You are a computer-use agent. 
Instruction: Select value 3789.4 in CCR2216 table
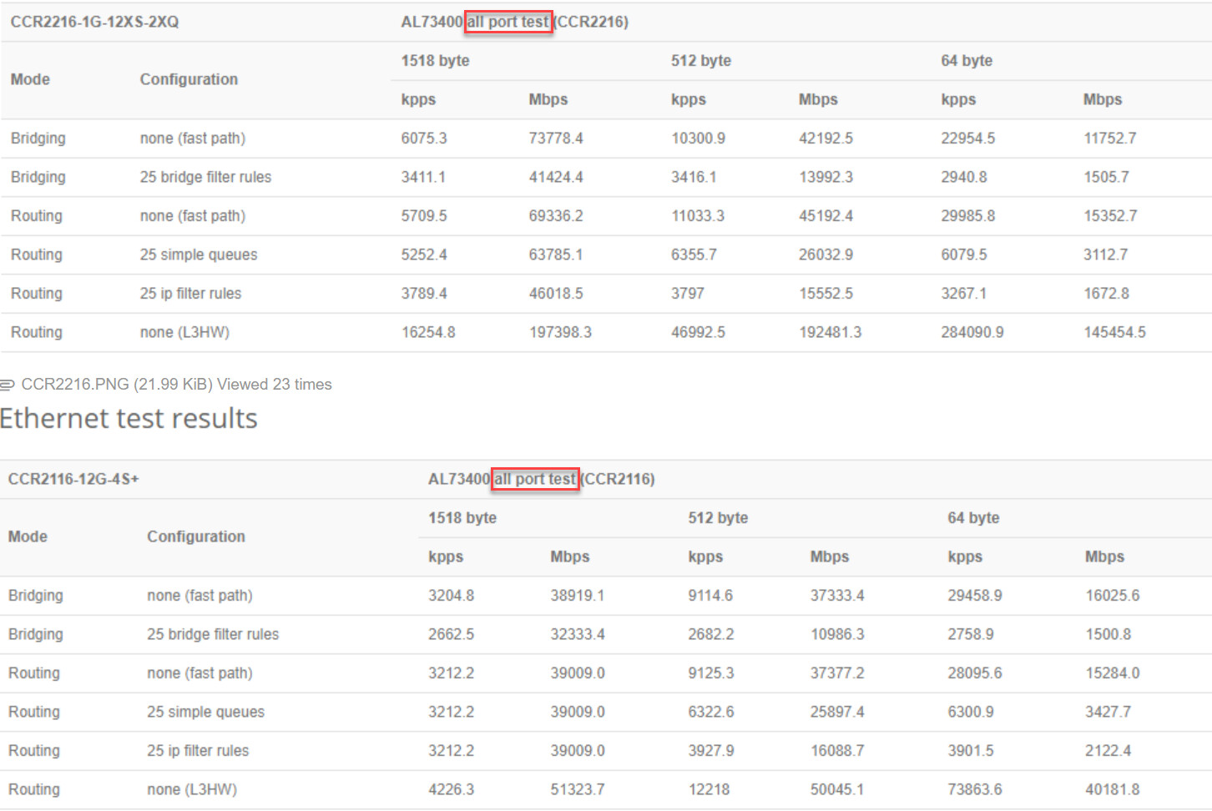[x=424, y=294]
